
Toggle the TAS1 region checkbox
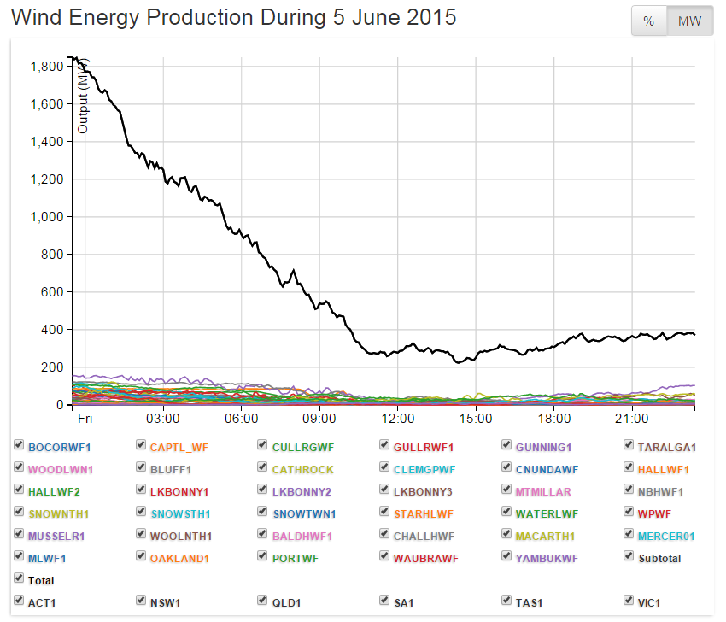(507, 601)
